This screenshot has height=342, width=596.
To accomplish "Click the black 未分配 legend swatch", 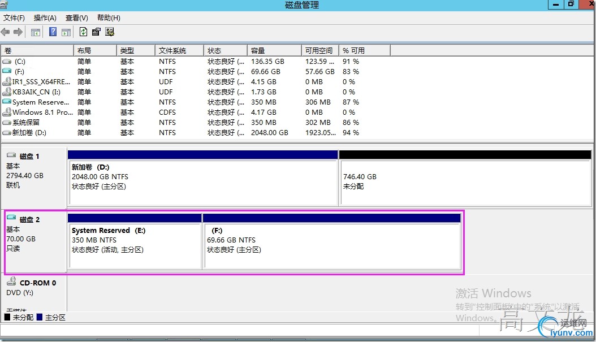I will (x=7, y=317).
